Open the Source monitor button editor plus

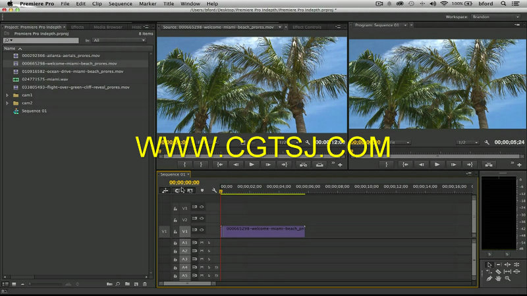pos(340,165)
